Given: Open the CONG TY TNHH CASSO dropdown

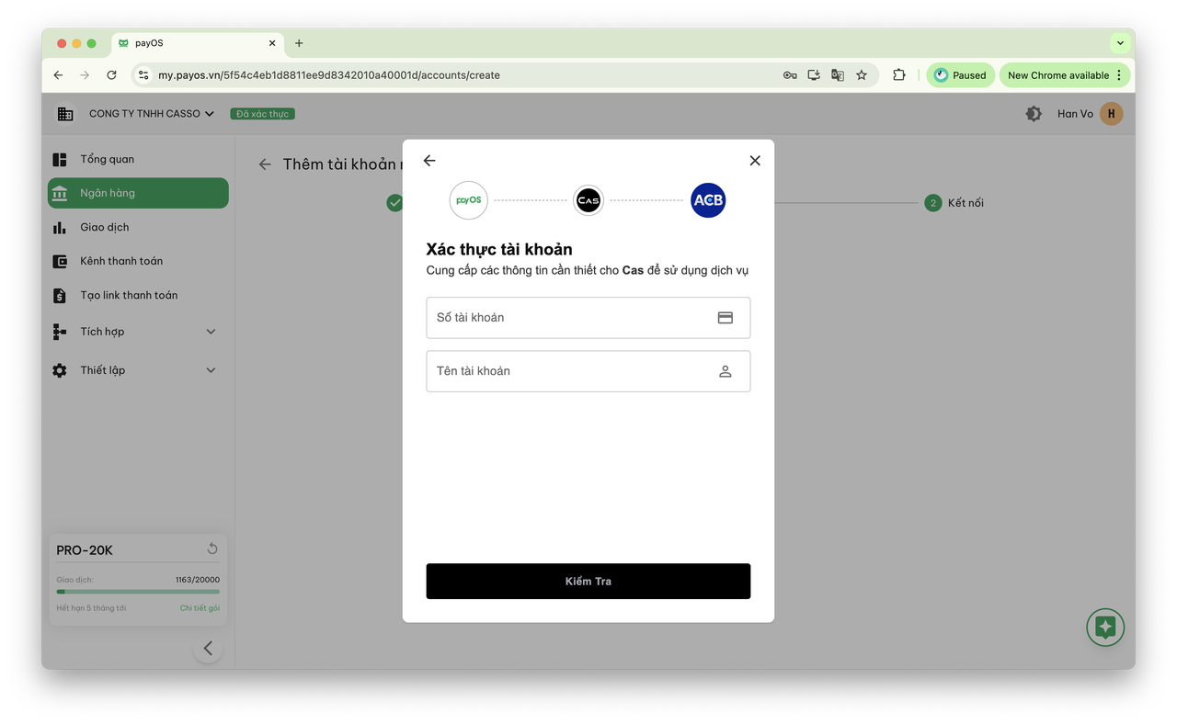Looking at the screenshot, I should (x=152, y=114).
